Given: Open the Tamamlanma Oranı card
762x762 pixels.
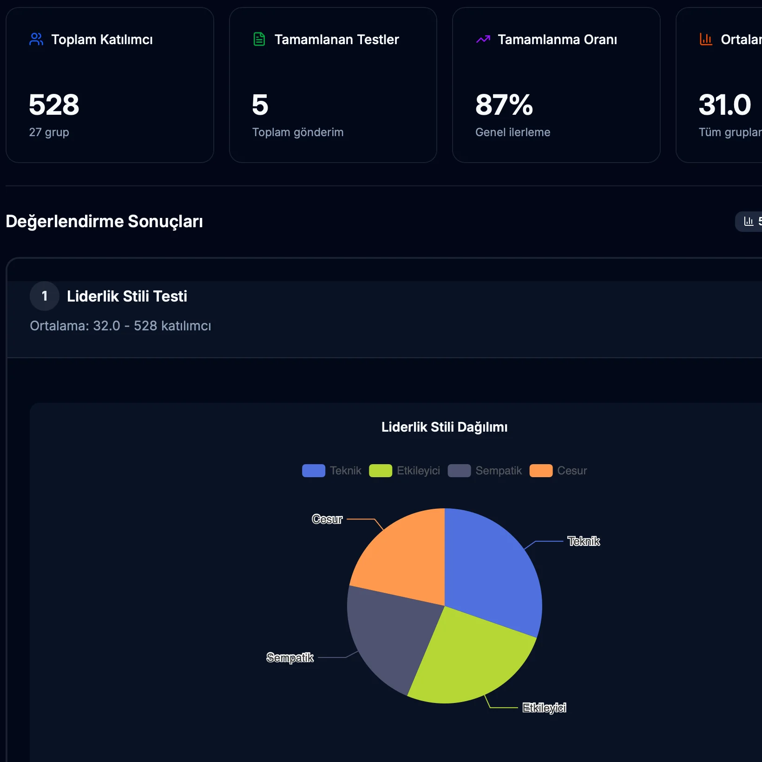Looking at the screenshot, I should 556,85.
